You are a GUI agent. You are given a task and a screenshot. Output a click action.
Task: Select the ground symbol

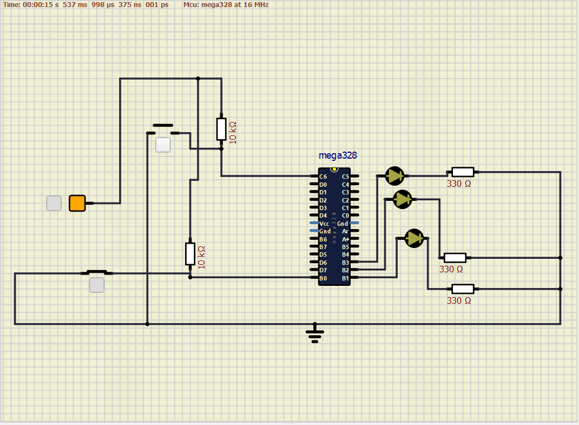click(x=314, y=333)
